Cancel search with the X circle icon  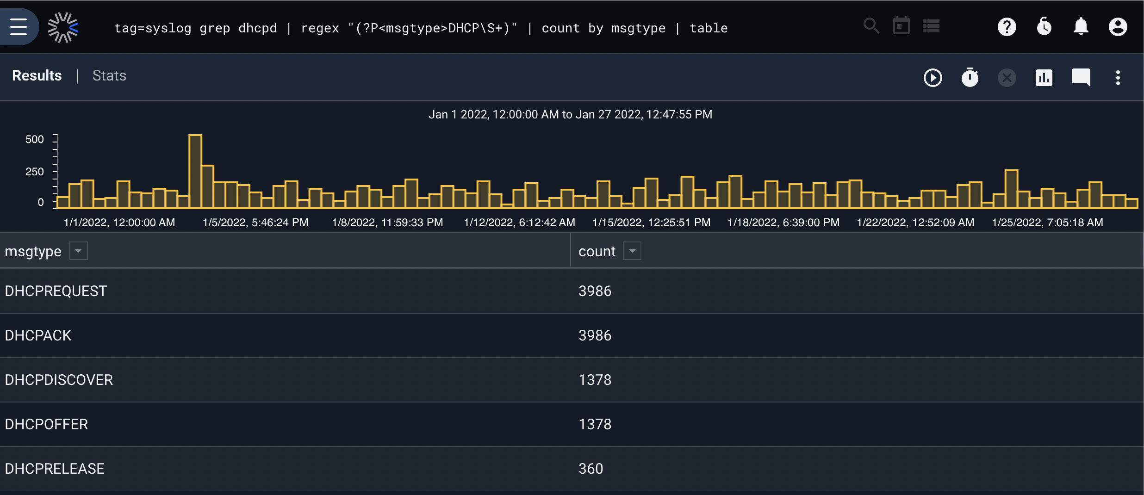[1007, 78]
